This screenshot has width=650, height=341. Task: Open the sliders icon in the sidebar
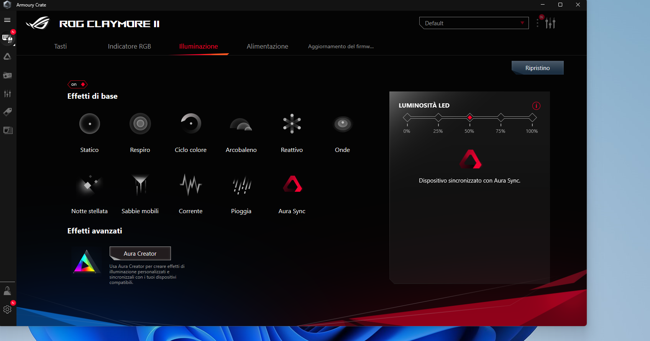coord(7,93)
